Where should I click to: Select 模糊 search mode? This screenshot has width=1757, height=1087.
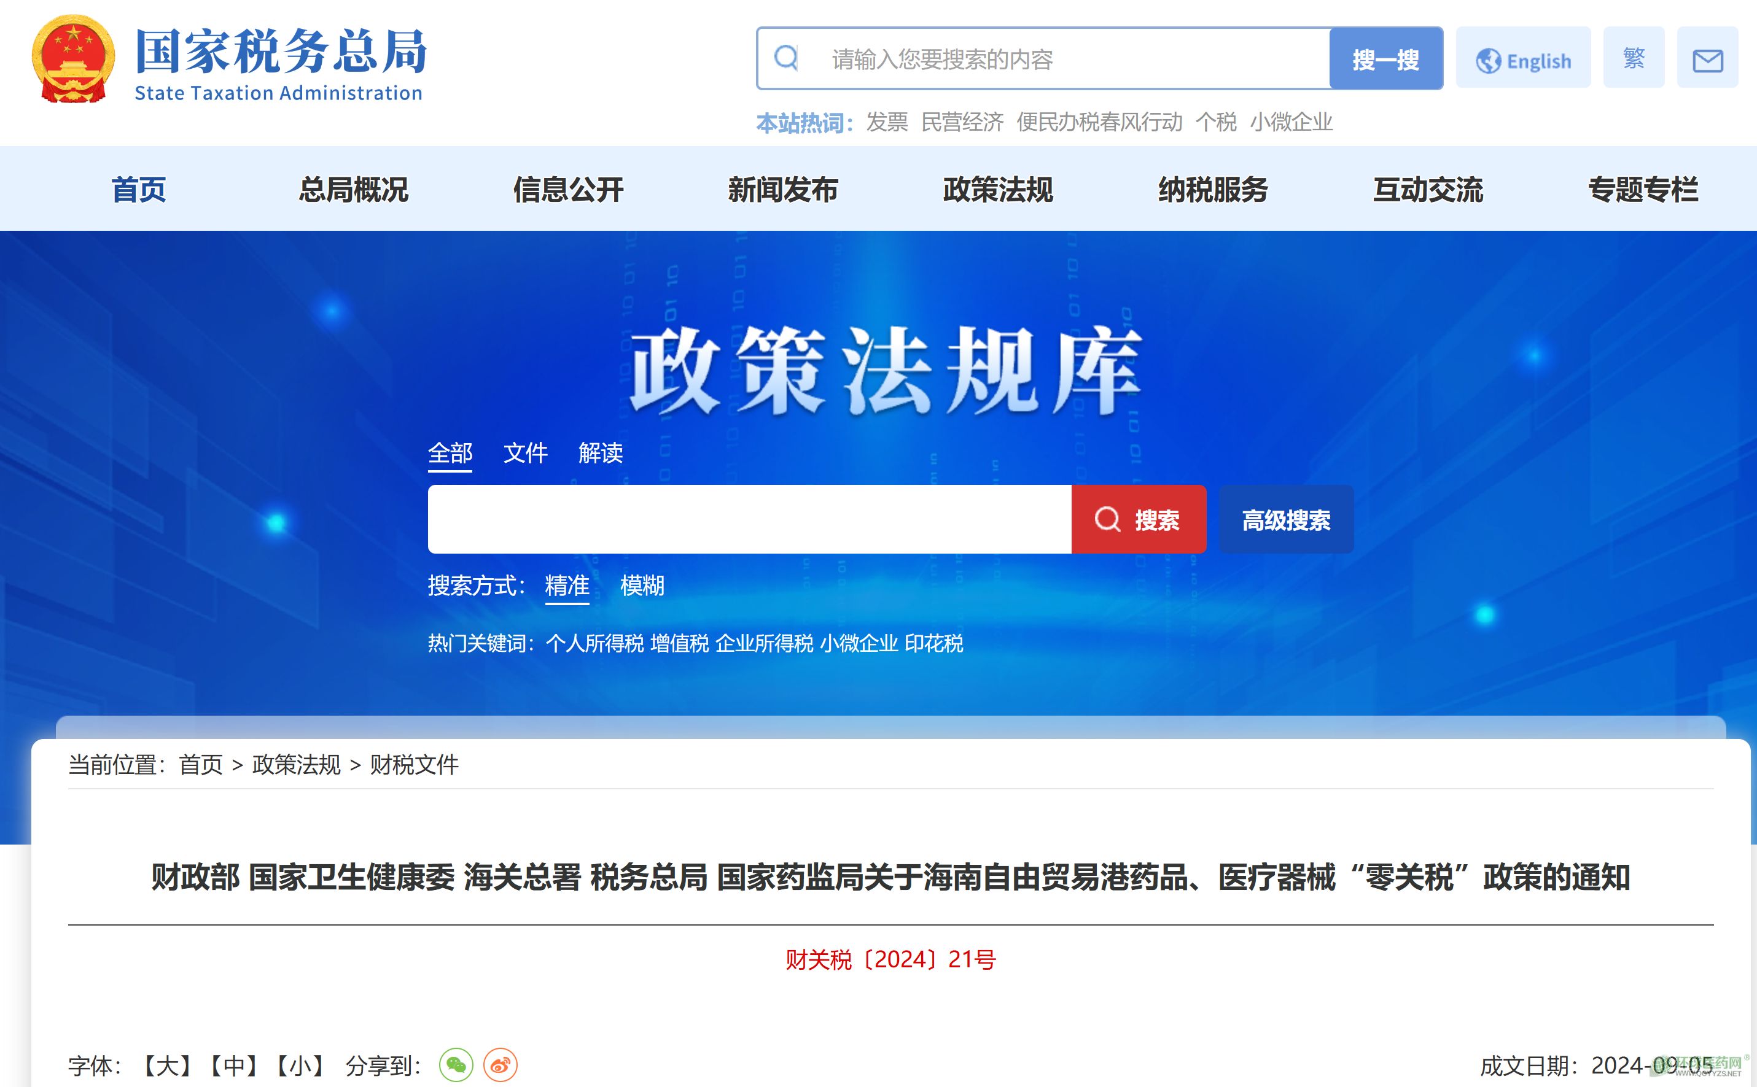(642, 585)
